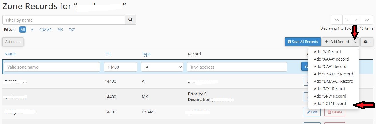Select the All filter option
376x124 pixels.
(23, 30)
